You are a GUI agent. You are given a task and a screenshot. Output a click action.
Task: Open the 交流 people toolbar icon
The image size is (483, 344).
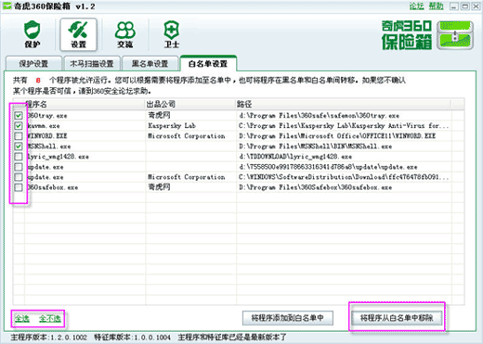[x=125, y=34]
